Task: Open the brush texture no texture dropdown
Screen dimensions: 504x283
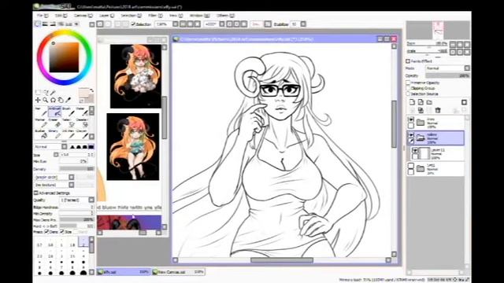Action: (54, 185)
